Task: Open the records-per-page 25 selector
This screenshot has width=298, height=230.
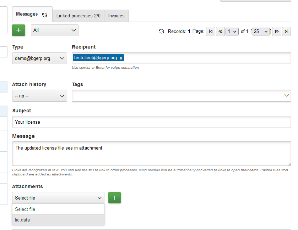Action: tap(261, 32)
